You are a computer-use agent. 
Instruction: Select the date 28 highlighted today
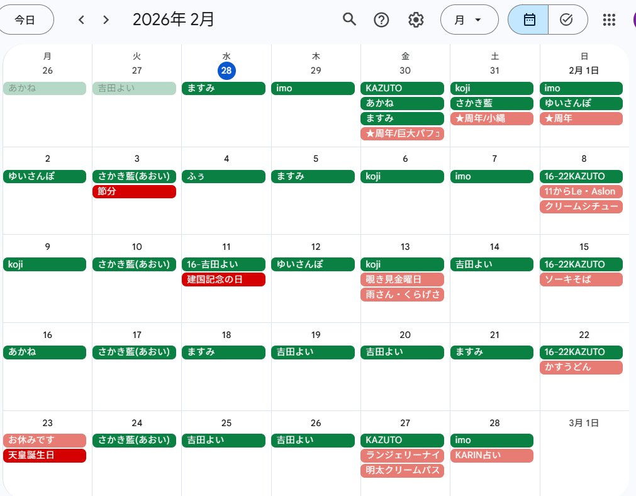click(x=226, y=70)
